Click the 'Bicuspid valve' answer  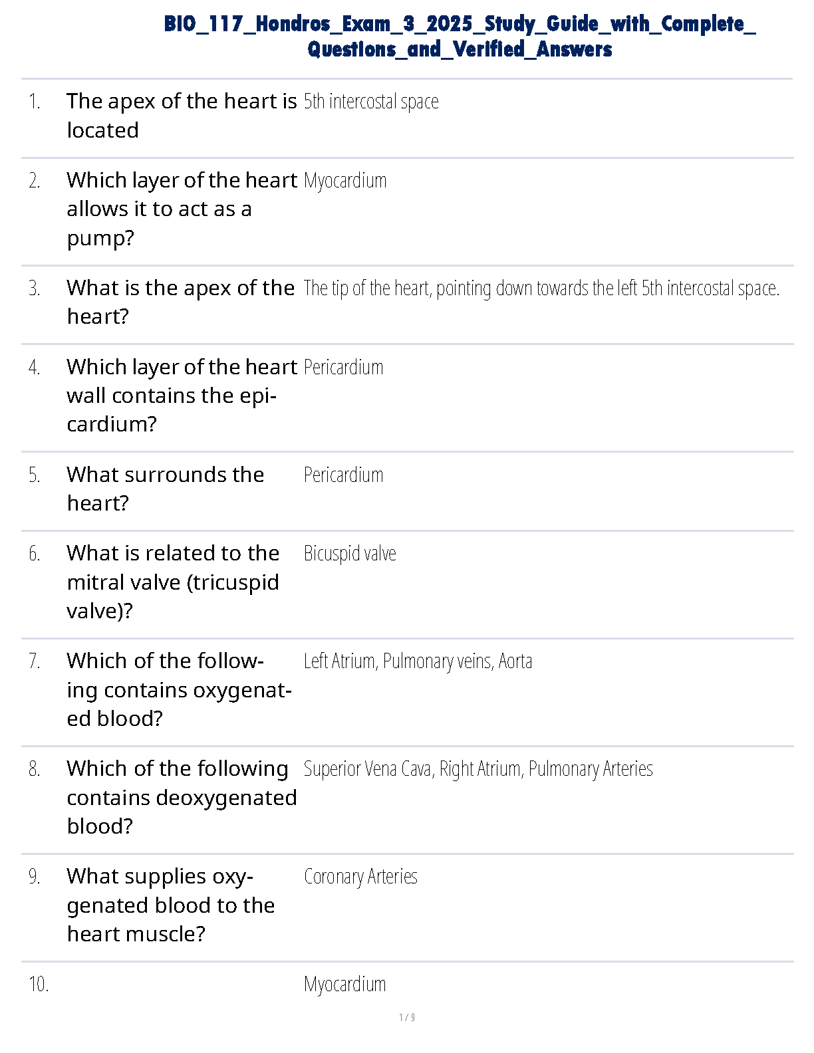(350, 554)
